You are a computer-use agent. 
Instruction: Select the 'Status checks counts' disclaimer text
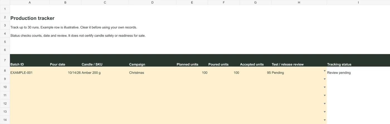(x=78, y=36)
